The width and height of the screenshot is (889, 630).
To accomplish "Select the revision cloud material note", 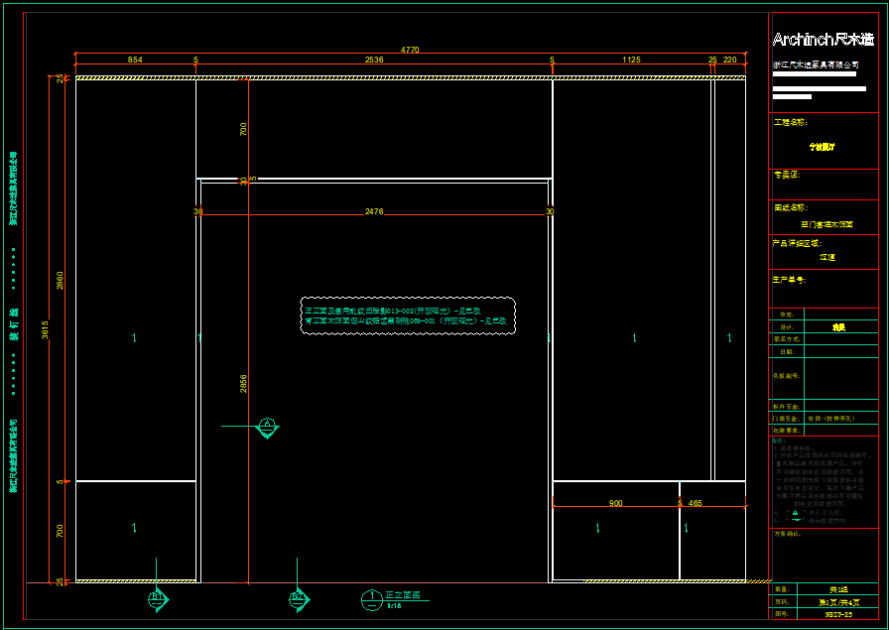I will pos(408,315).
